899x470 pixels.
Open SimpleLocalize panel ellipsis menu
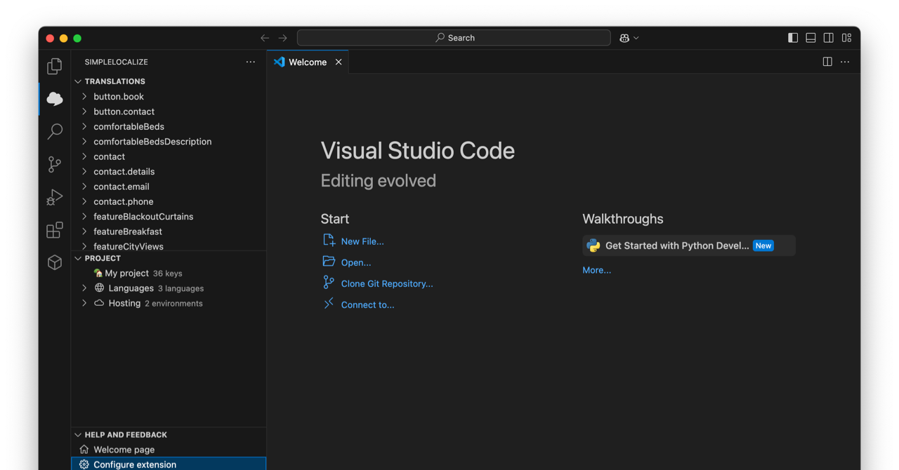click(251, 62)
